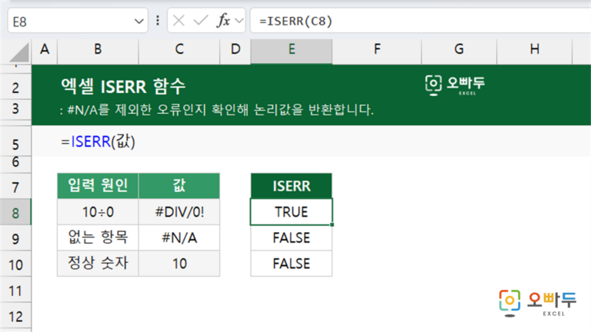Select column G header

[x=459, y=49]
